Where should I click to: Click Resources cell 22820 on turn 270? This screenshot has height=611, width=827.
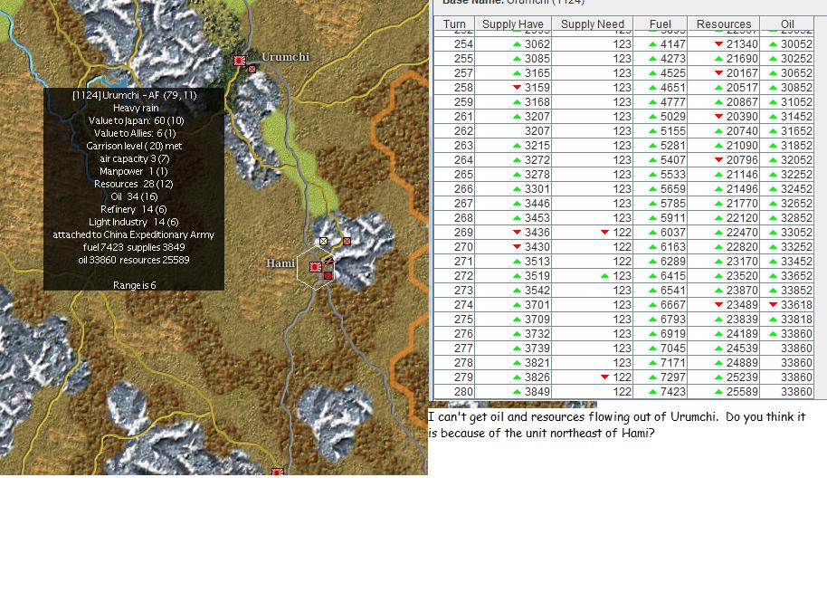[x=724, y=247]
